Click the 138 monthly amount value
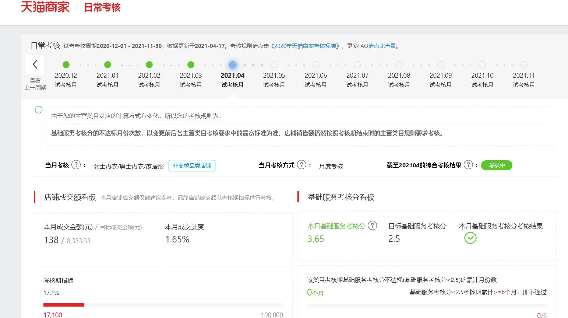Viewport: 568px width, 318px height. [x=51, y=240]
